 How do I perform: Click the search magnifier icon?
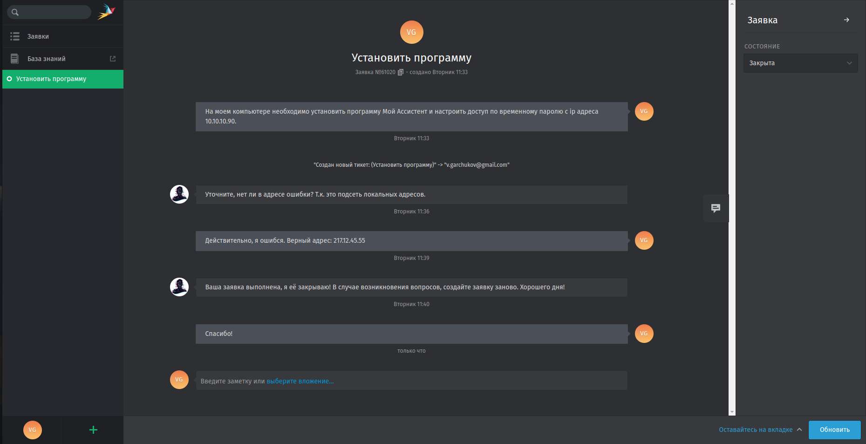[15, 13]
